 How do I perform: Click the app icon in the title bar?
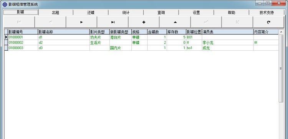(x=5, y=4)
